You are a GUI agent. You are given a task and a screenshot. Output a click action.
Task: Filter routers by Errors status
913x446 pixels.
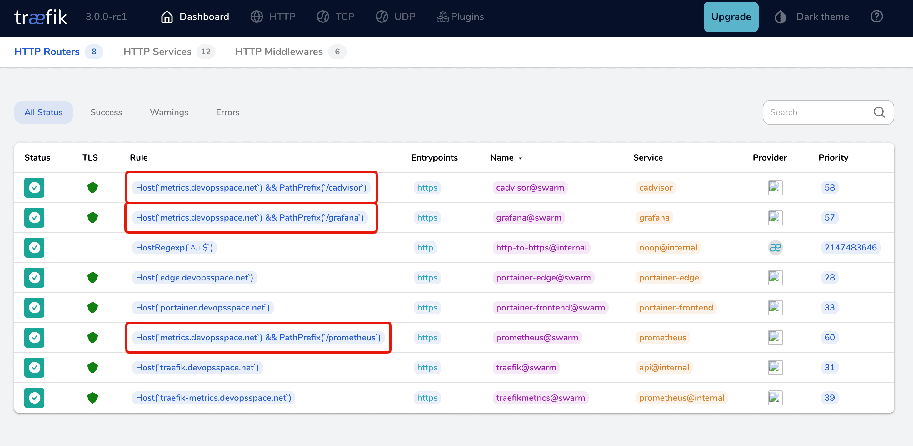point(227,112)
